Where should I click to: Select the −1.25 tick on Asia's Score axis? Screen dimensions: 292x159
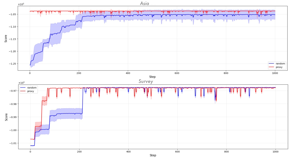[x=13, y=64]
